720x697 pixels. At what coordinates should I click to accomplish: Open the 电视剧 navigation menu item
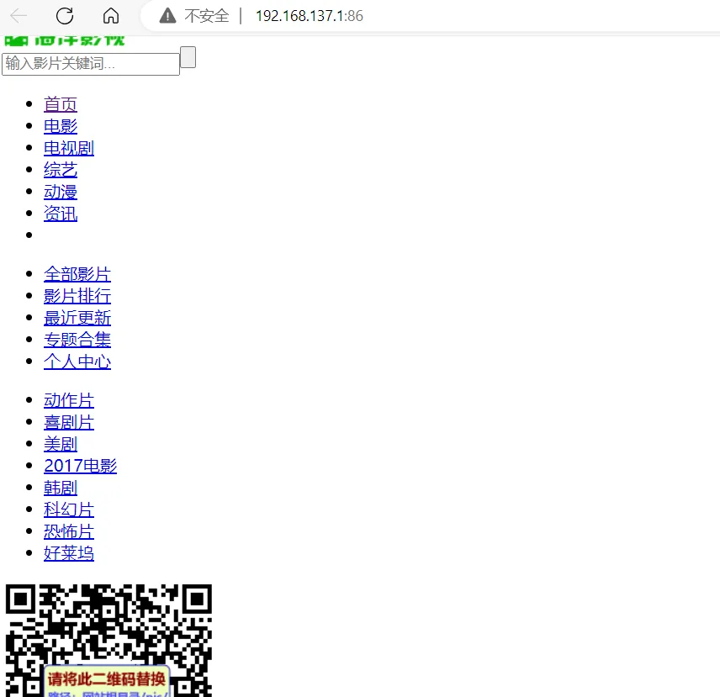[x=69, y=147]
